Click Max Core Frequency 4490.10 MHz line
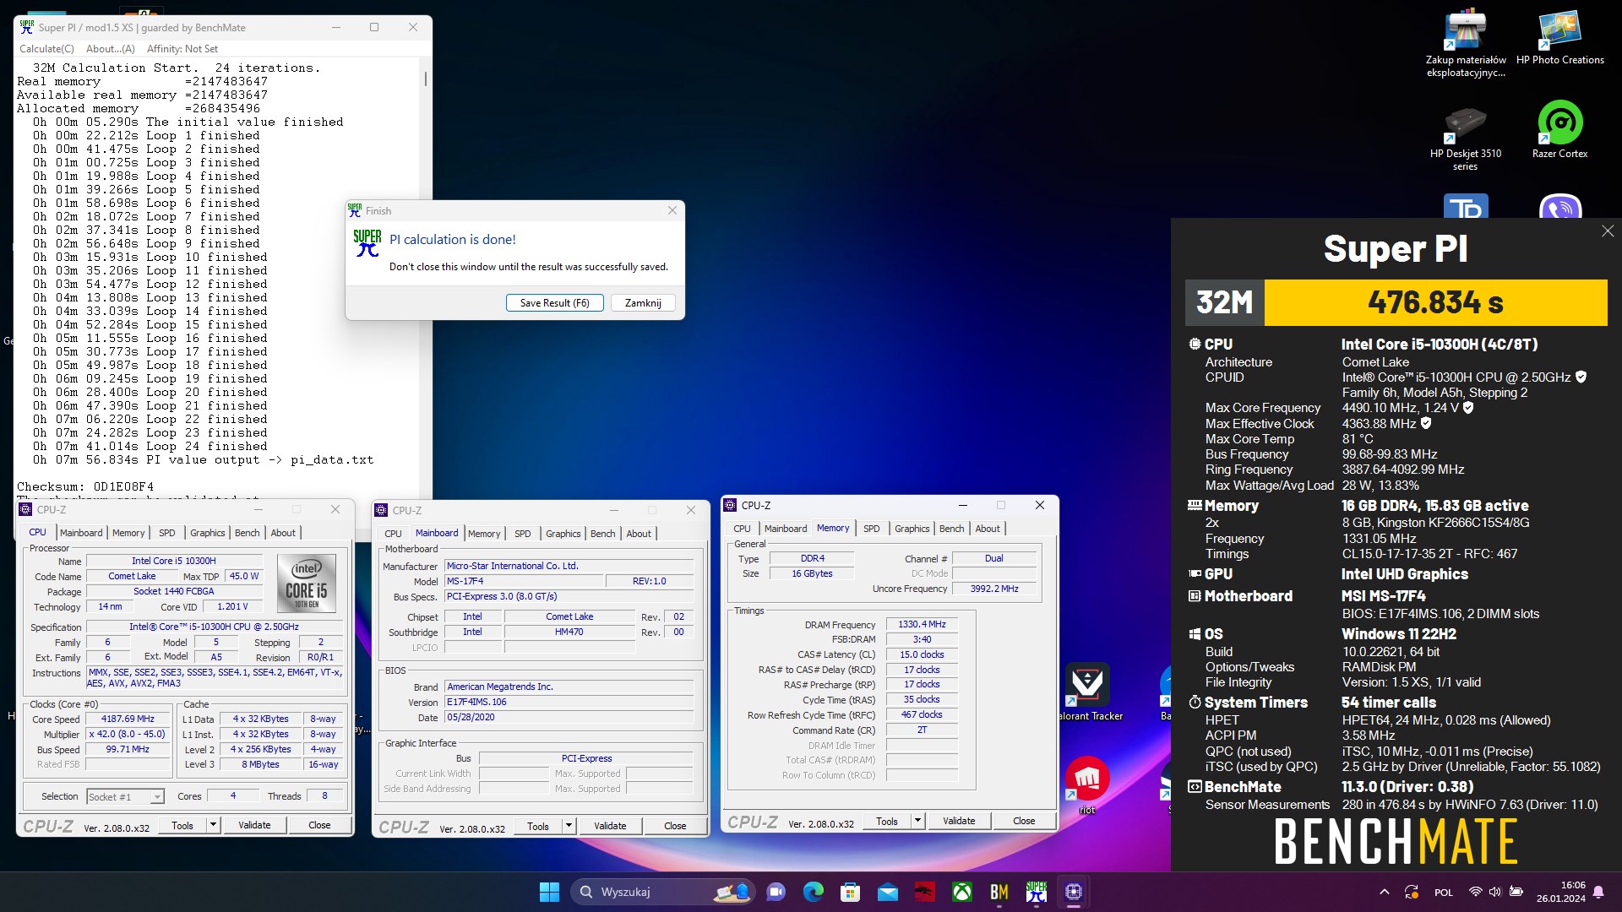1622x912 pixels. [x=1339, y=408]
